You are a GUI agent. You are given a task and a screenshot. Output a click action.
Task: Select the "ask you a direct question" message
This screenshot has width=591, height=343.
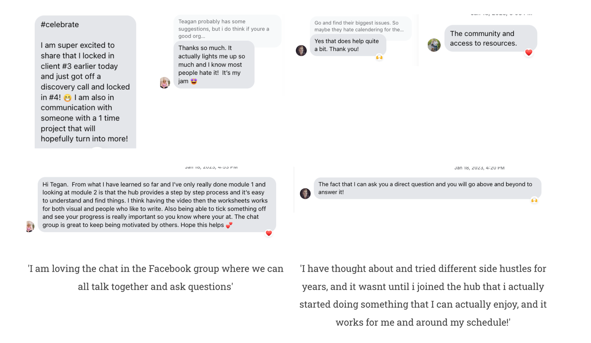[427, 188]
